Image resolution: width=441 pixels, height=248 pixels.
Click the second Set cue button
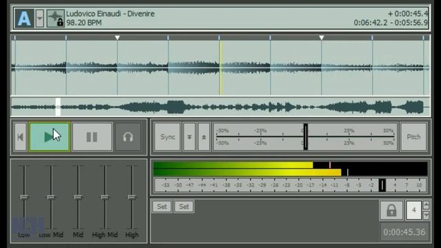click(x=184, y=207)
